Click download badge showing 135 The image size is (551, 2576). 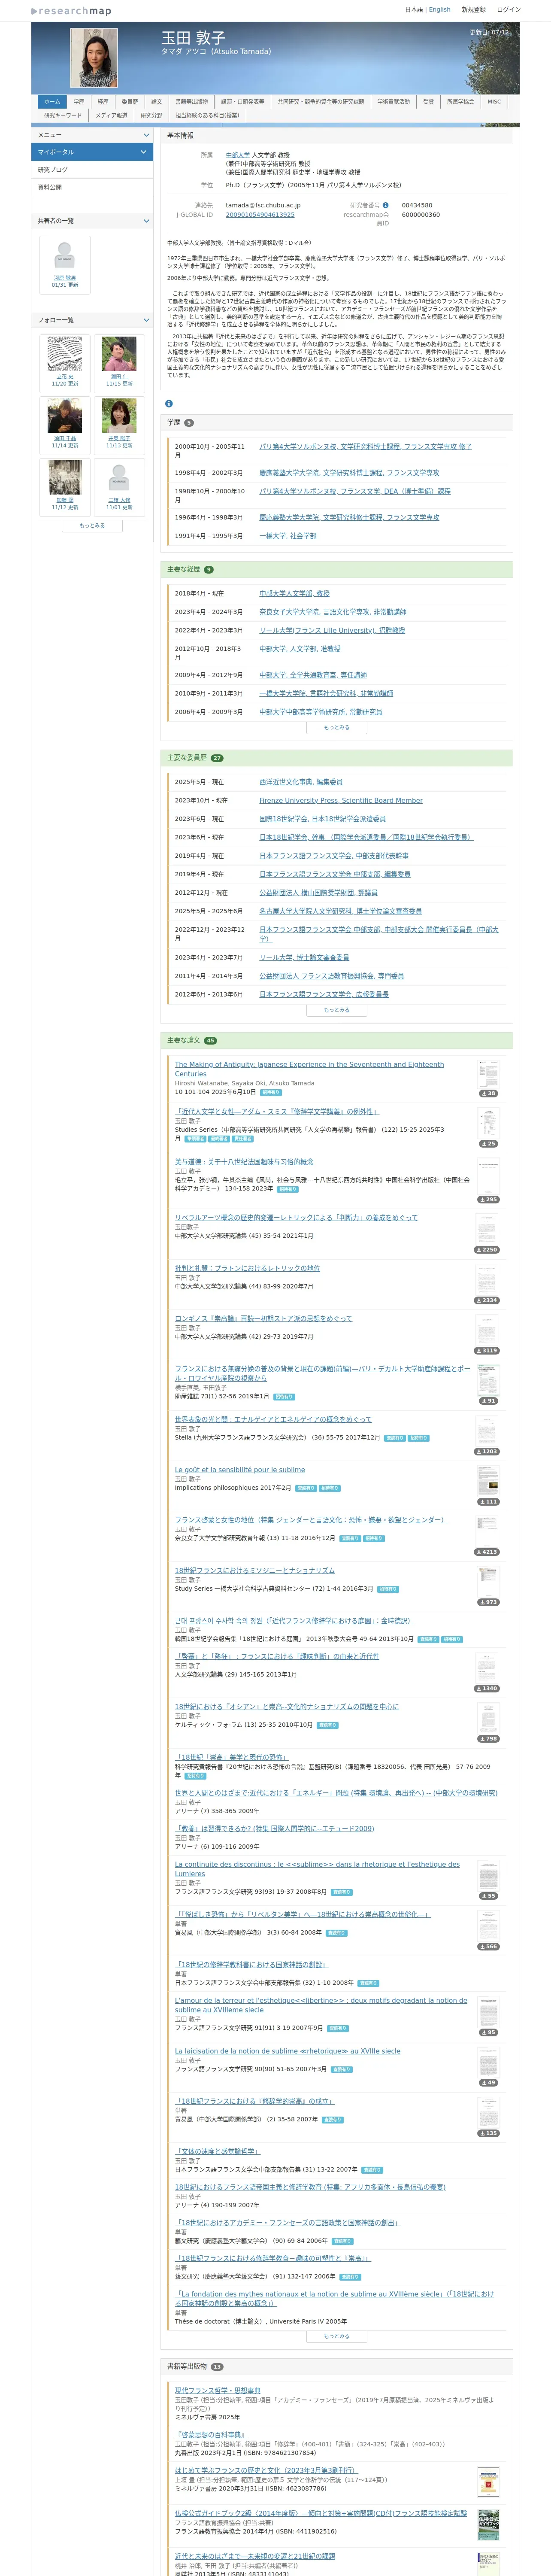[x=488, y=2133]
